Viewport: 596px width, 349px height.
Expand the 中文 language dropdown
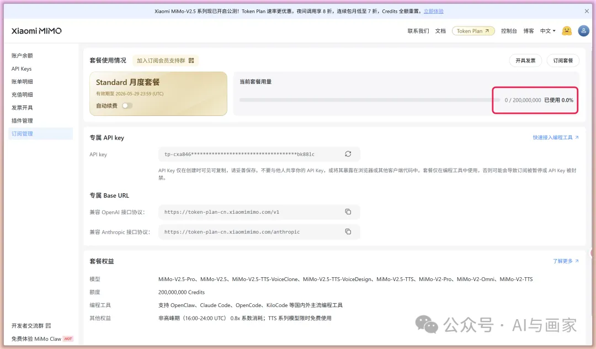tap(548, 31)
